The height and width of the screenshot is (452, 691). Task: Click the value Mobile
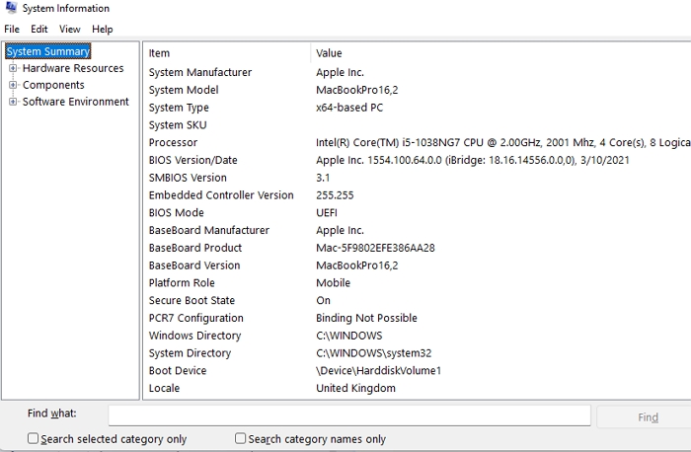(x=334, y=283)
